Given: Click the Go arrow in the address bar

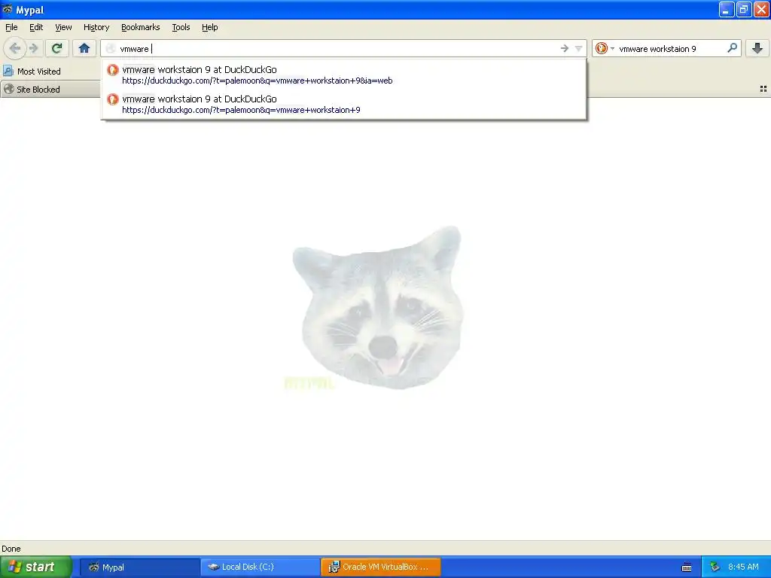Looking at the screenshot, I should click(565, 48).
